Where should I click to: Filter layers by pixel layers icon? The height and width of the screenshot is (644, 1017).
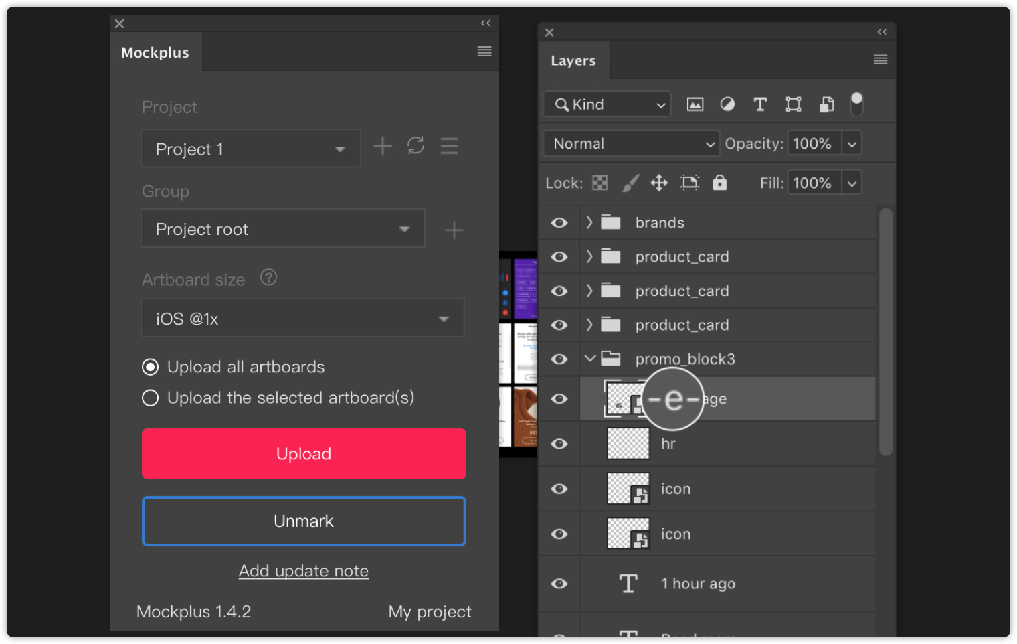click(695, 104)
